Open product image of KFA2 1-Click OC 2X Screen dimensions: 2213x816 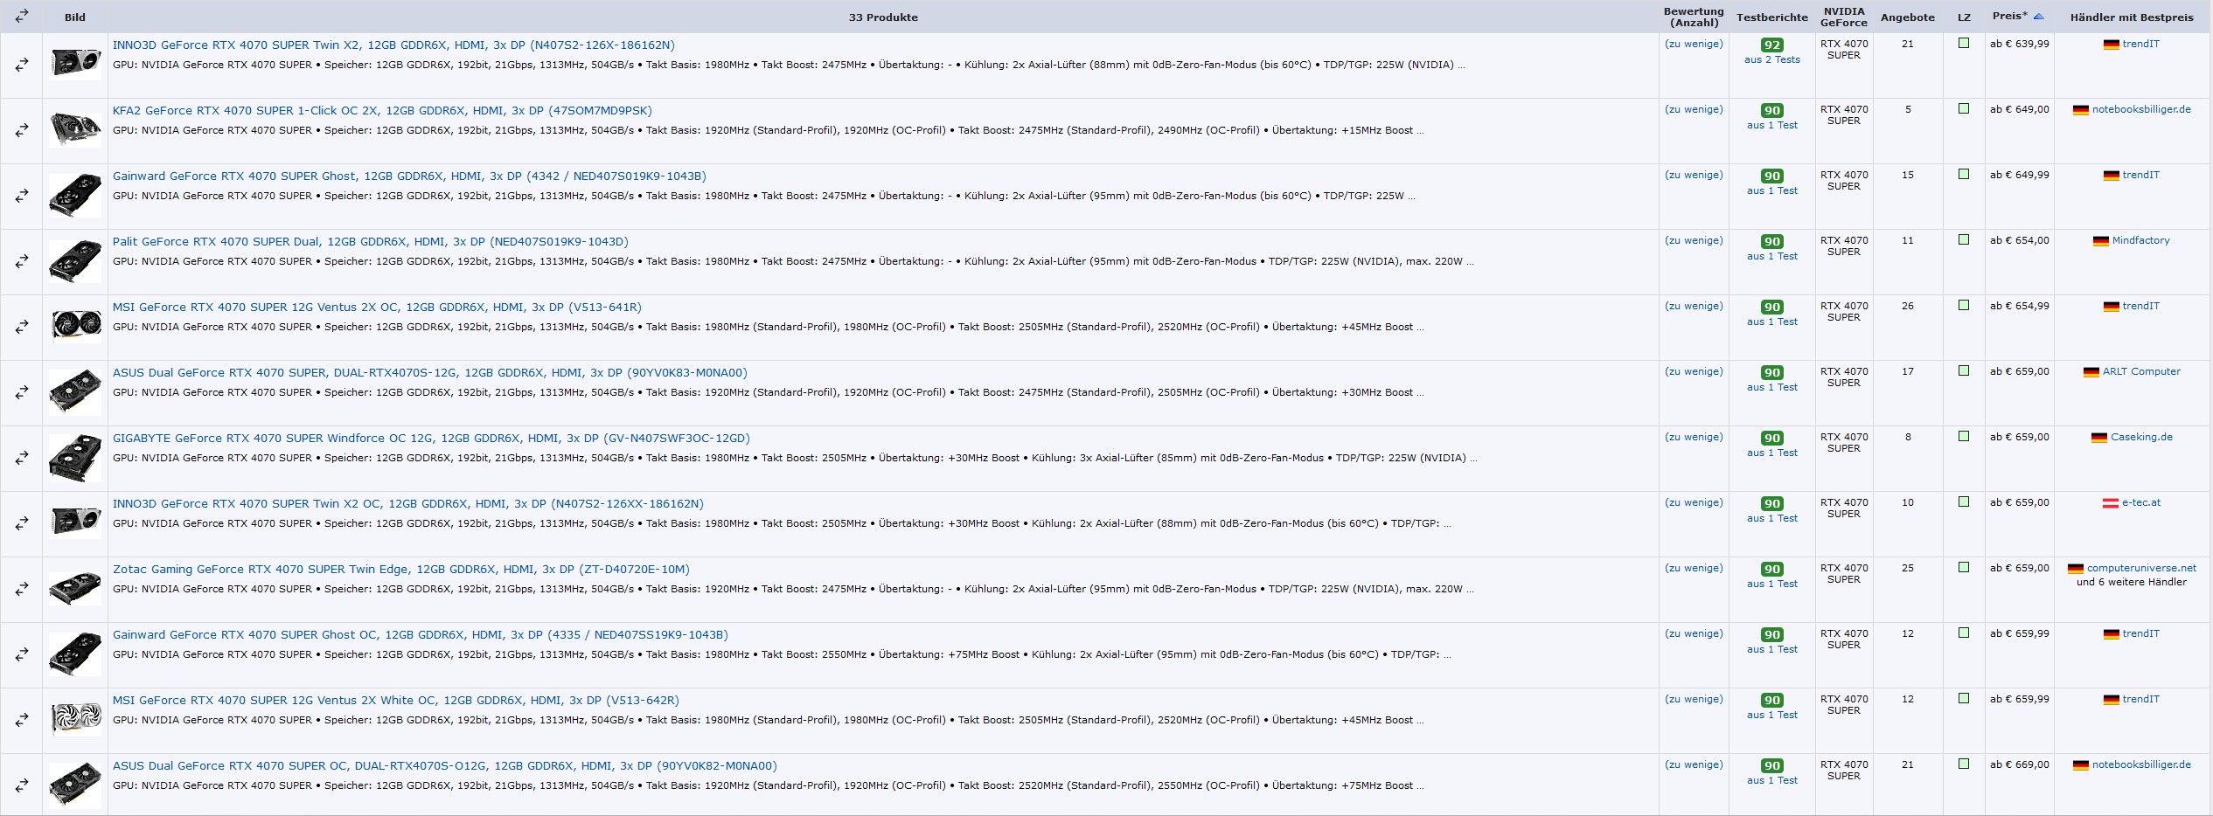tap(75, 128)
